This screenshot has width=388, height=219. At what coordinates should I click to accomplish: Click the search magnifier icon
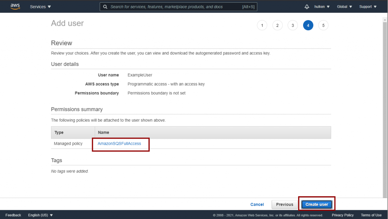[x=105, y=7]
